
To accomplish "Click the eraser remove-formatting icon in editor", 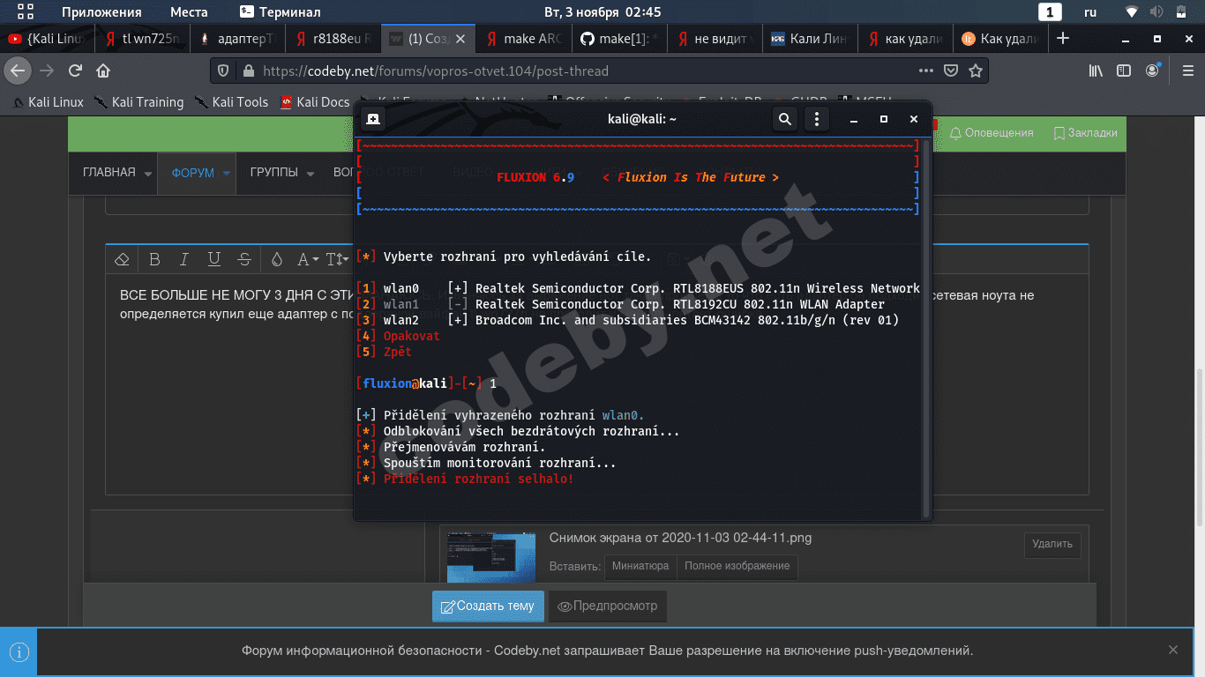I will (x=123, y=259).
